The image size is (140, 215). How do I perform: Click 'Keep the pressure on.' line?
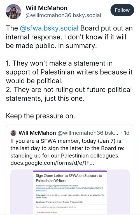(40, 116)
